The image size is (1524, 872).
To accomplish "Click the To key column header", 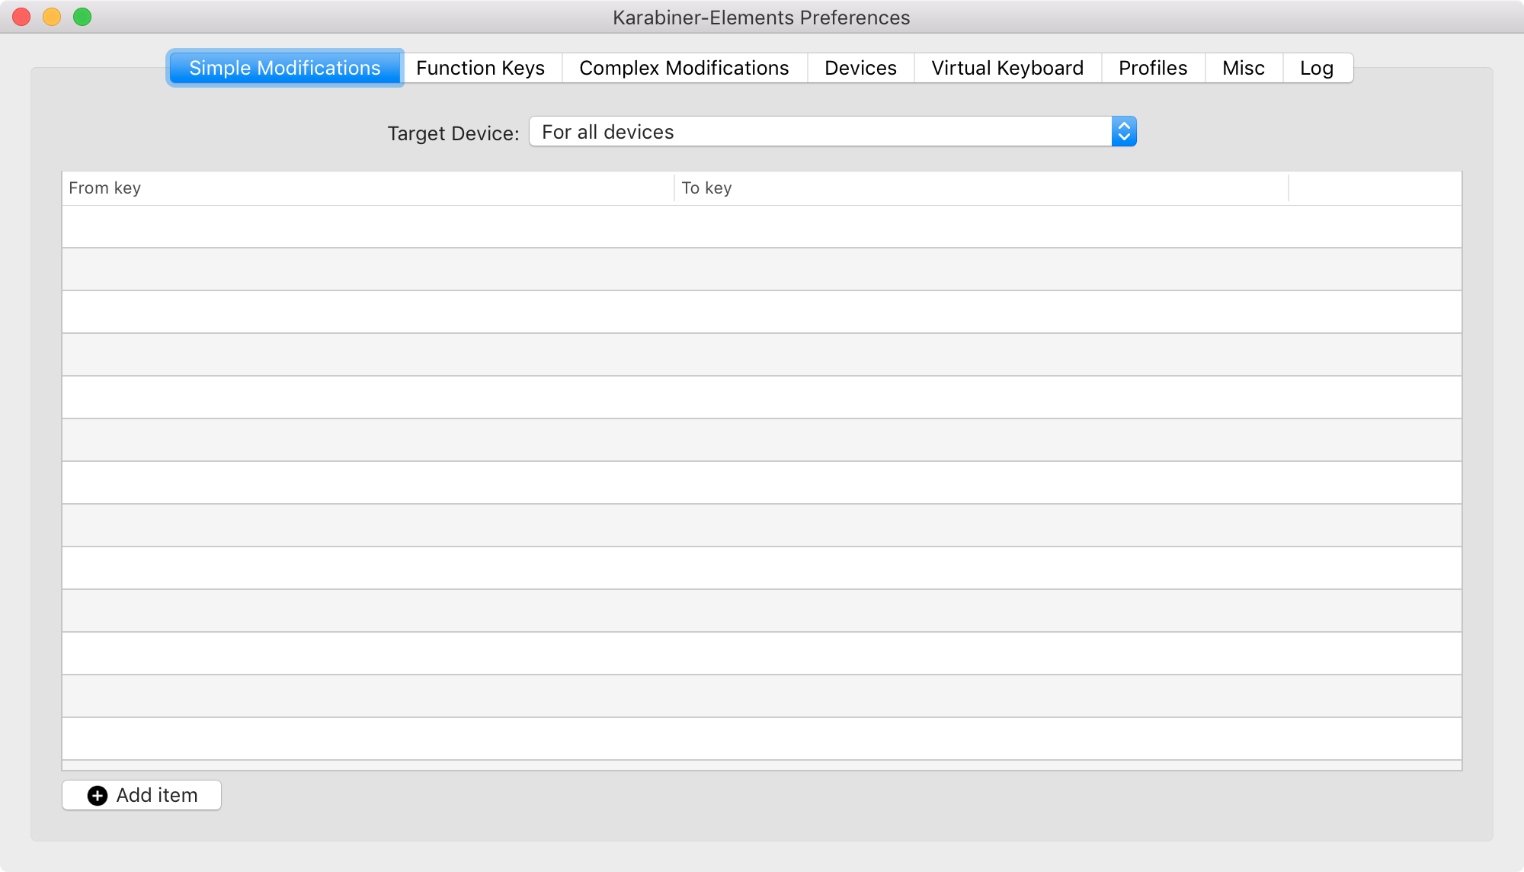I will click(981, 188).
